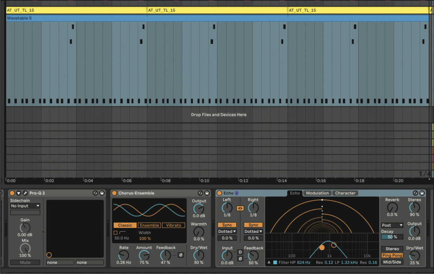Screen dimensions: 434x274
Task: Select the Vibrato chorus mode
Action: pyautogui.click(x=174, y=225)
